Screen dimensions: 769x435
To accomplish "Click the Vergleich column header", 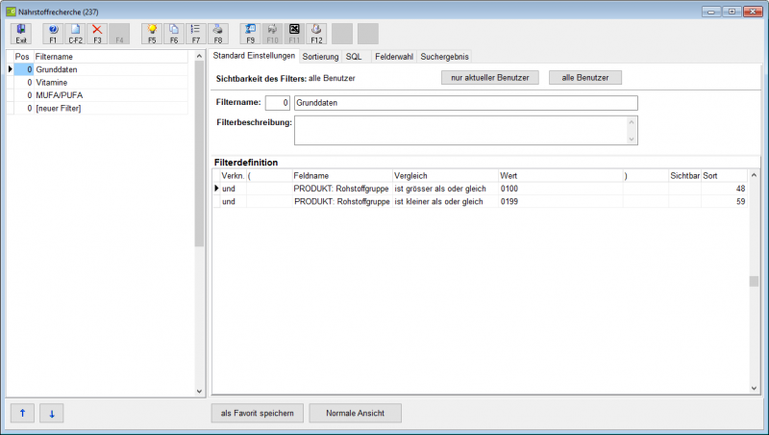I will (445, 176).
